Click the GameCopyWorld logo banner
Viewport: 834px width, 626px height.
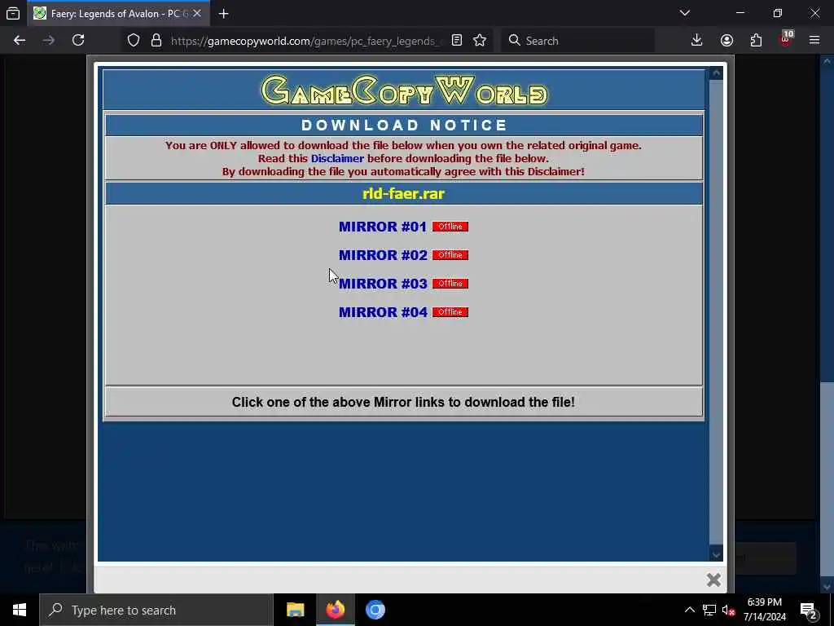pos(404,90)
